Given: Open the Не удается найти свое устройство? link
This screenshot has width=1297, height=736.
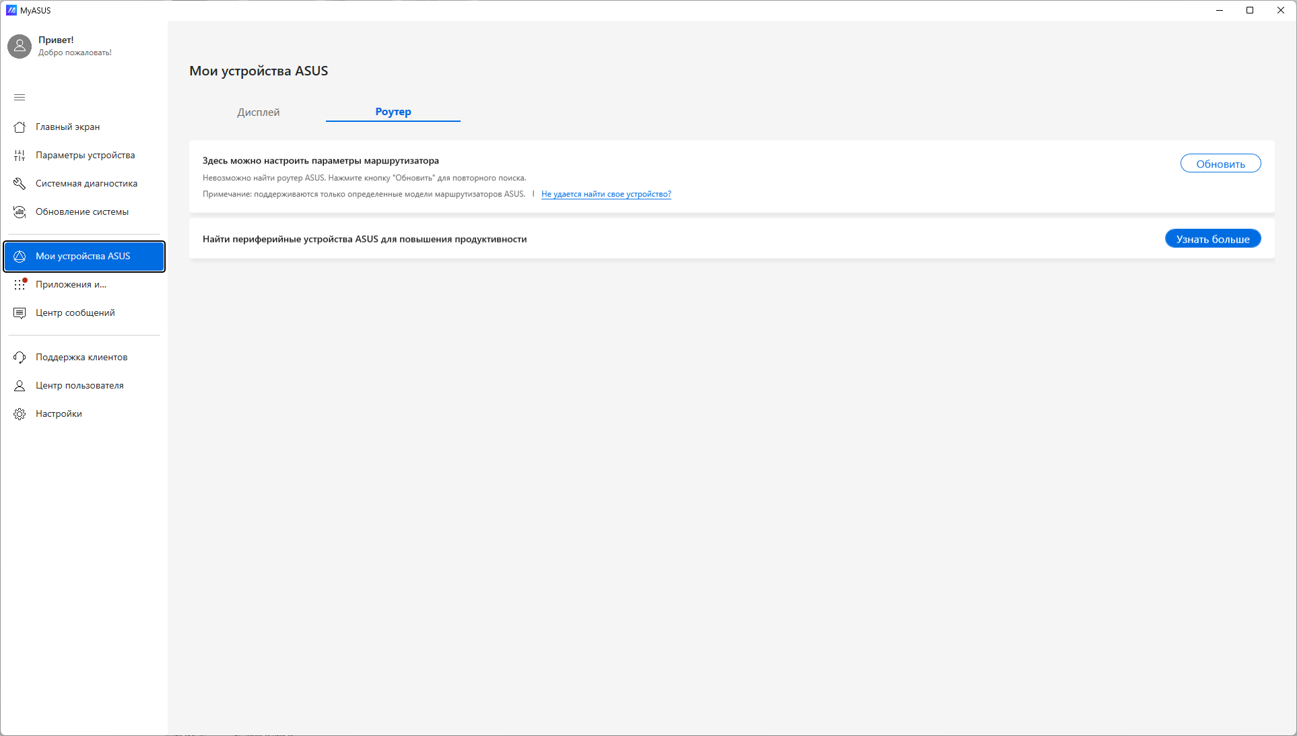Looking at the screenshot, I should pos(606,194).
